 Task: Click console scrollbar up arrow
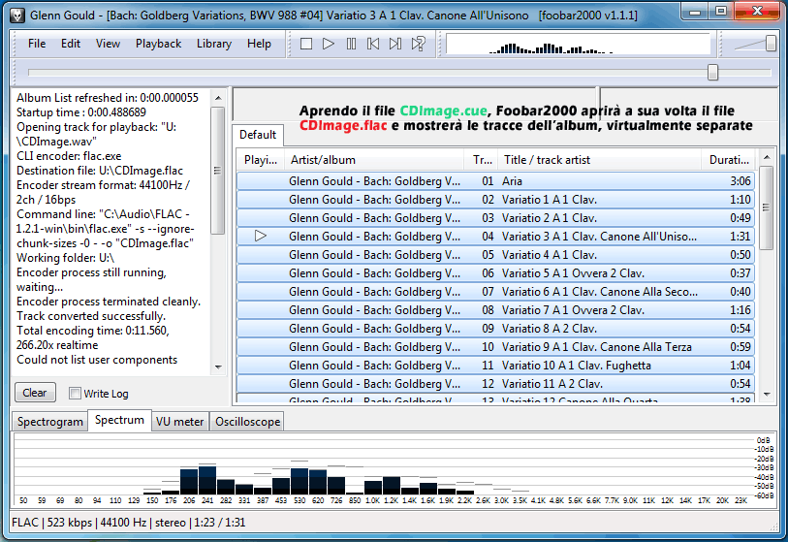(x=218, y=98)
